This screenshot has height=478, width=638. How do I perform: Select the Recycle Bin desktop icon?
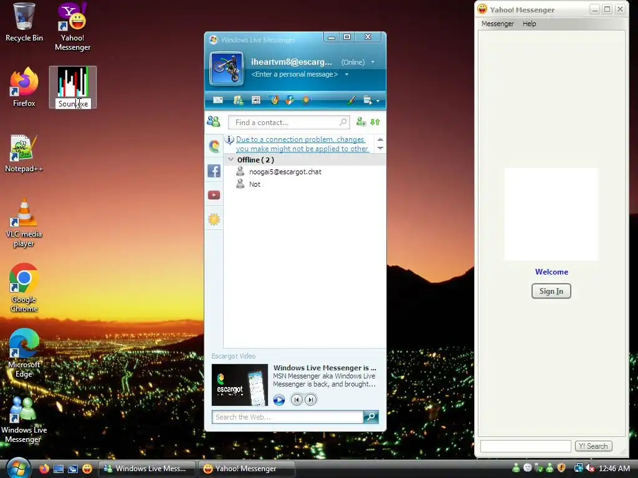click(24, 22)
